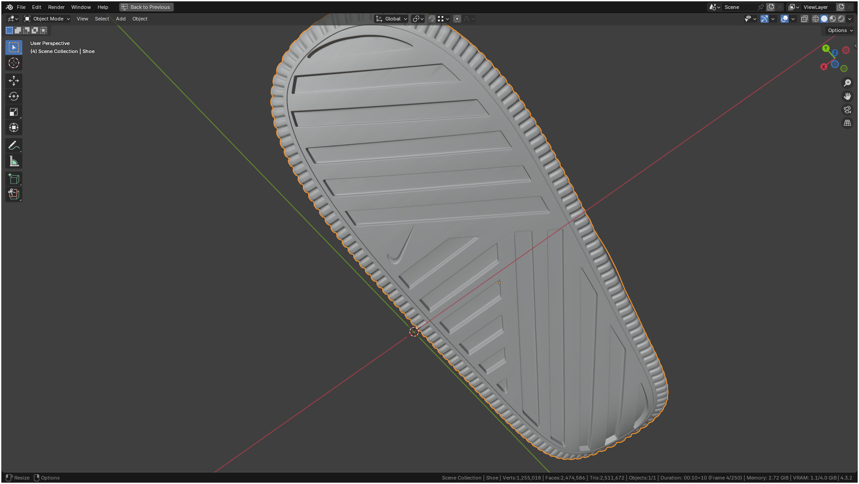Select the Add Cube tool
This screenshot has height=484, width=859.
click(14, 179)
